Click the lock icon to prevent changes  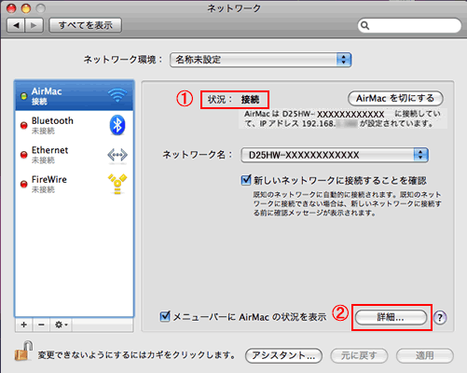click(23, 351)
